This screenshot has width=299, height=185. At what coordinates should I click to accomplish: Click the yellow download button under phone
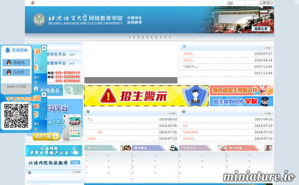coord(46,136)
